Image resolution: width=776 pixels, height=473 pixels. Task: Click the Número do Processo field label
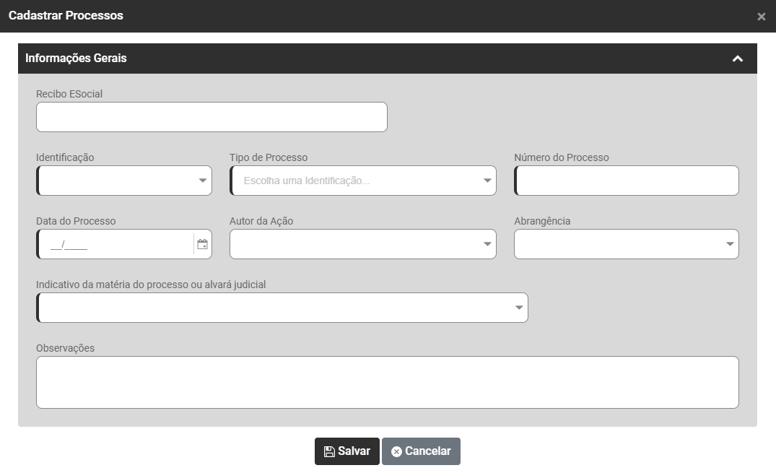[x=561, y=157]
